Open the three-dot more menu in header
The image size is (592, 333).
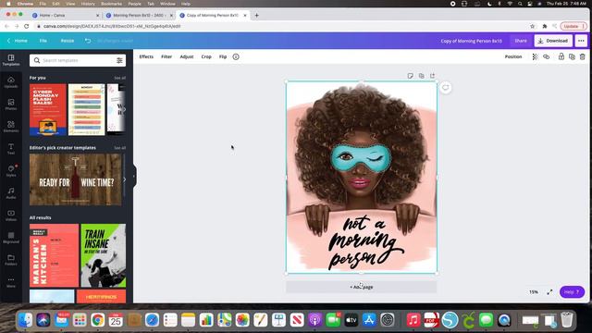pos(581,41)
